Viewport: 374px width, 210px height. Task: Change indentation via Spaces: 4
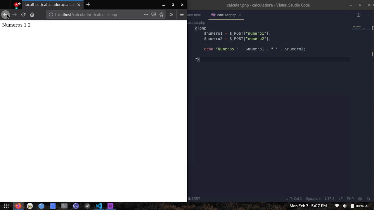coord(313,199)
